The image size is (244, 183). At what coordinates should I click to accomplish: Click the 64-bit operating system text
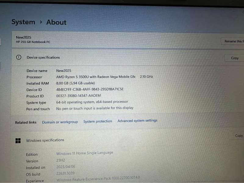tap(92, 102)
